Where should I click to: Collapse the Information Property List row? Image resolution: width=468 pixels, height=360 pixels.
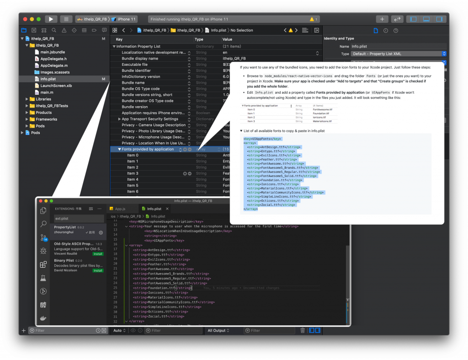114,46
